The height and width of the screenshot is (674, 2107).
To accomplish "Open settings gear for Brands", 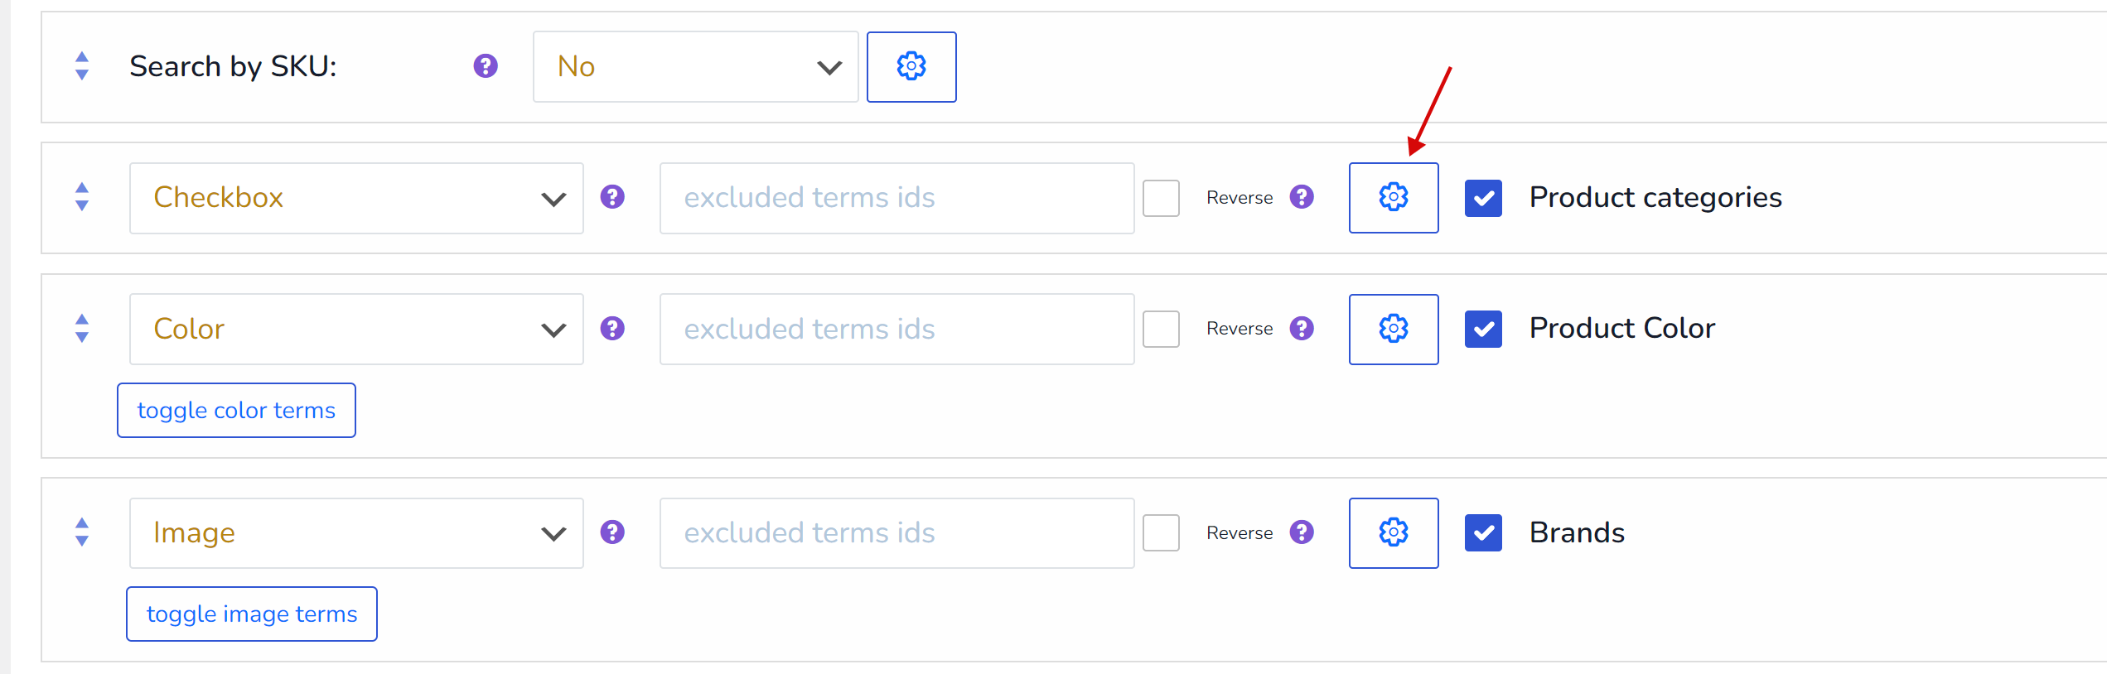I will pos(1393,533).
